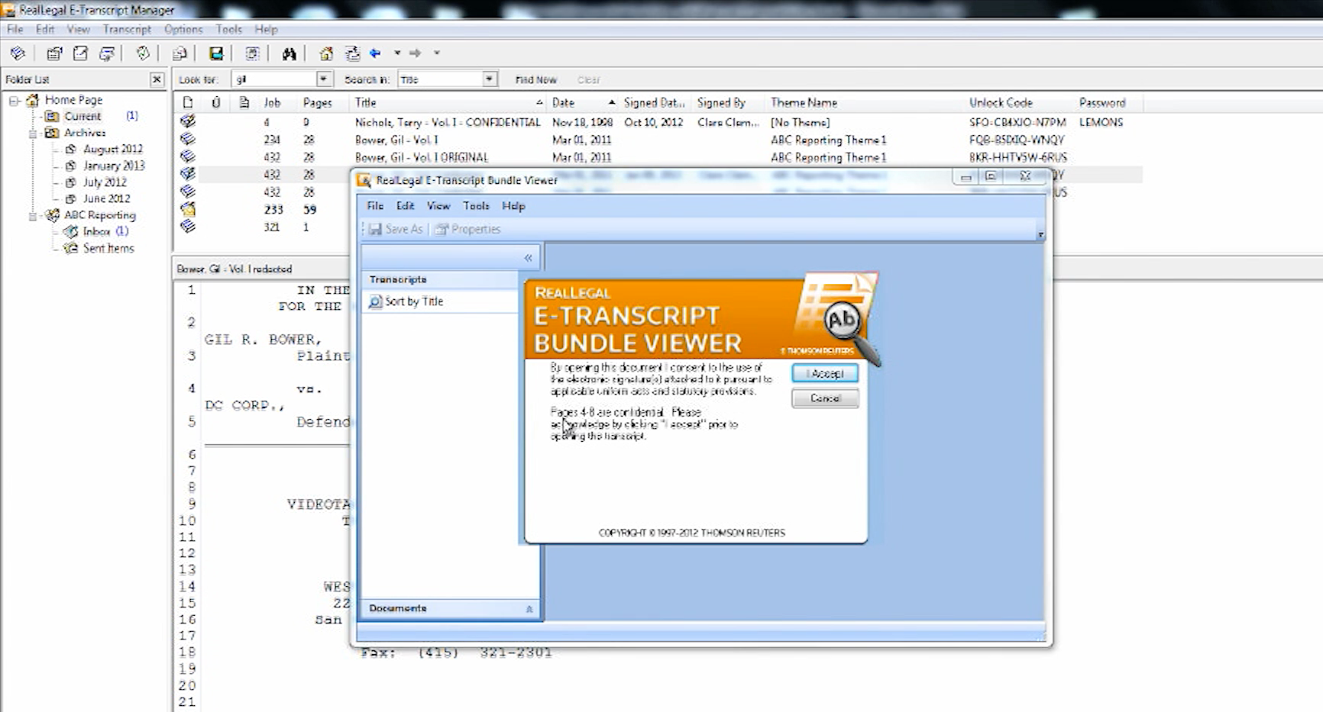Close the Folder List pane

(157, 79)
